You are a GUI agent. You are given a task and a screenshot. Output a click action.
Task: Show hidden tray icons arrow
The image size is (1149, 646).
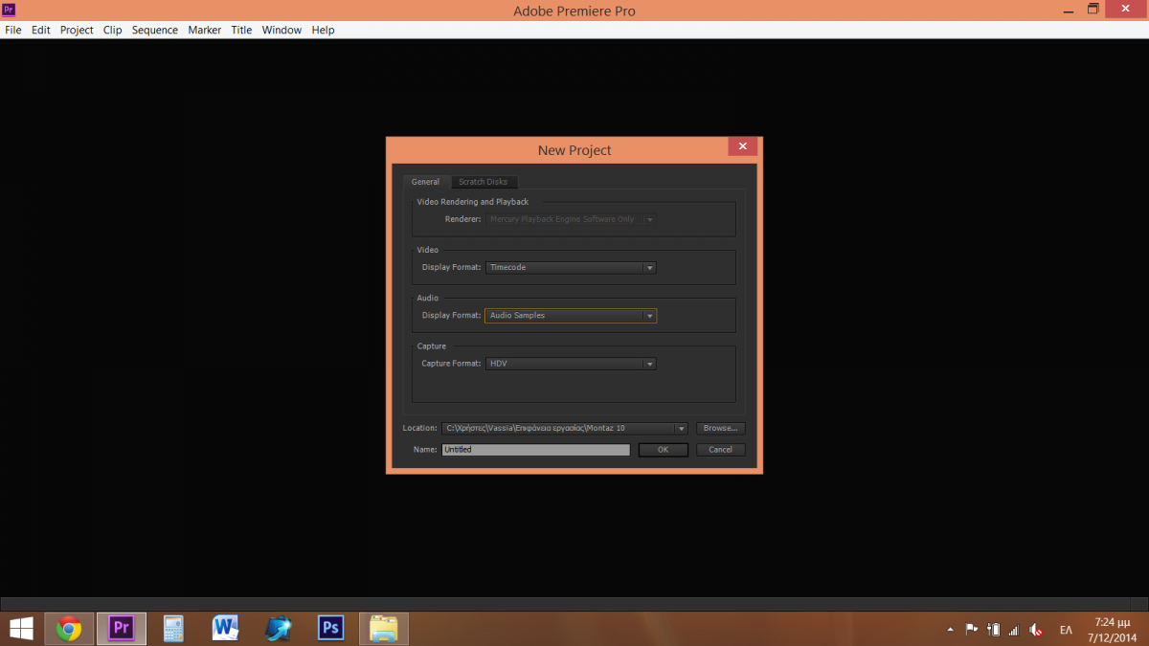tap(950, 630)
